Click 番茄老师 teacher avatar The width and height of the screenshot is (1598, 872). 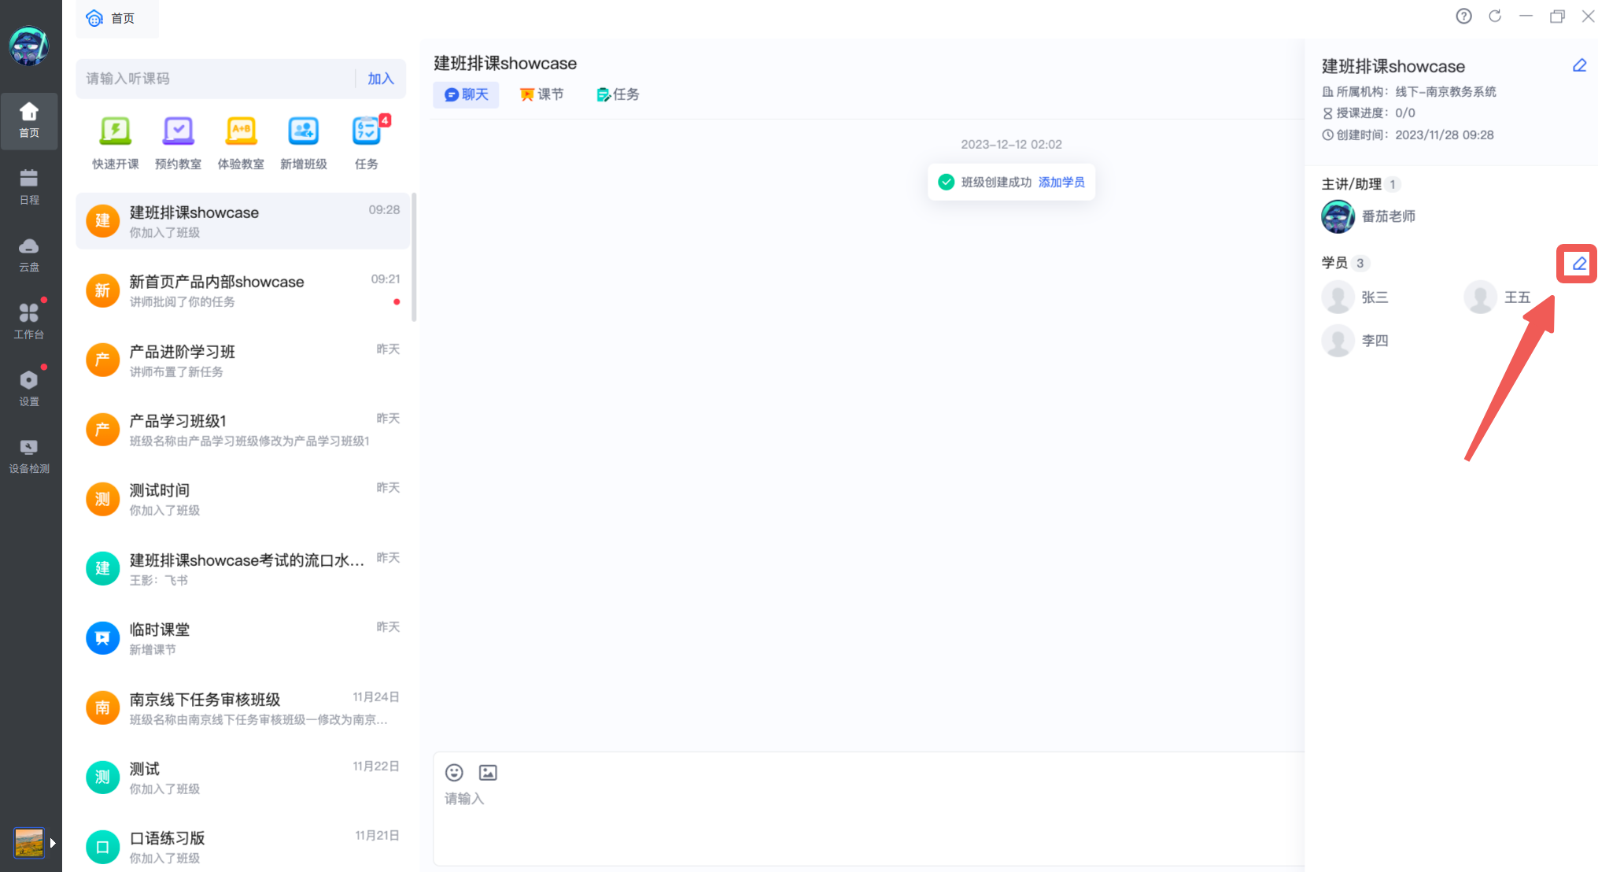(x=1338, y=216)
